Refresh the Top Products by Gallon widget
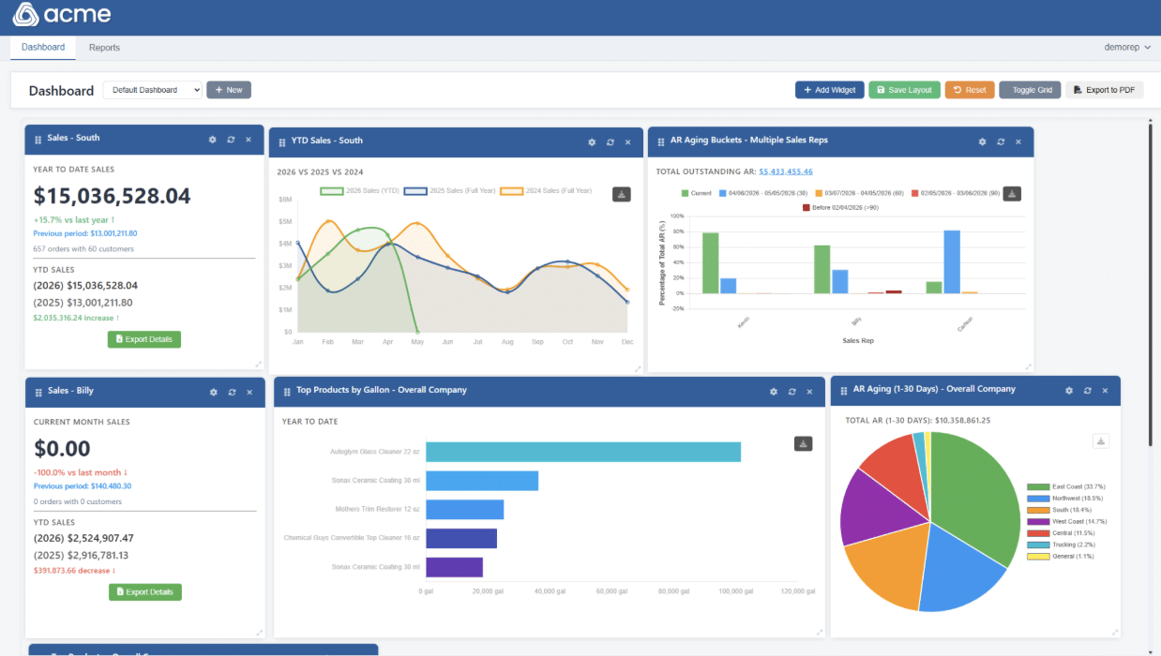1161x656 pixels. (792, 392)
